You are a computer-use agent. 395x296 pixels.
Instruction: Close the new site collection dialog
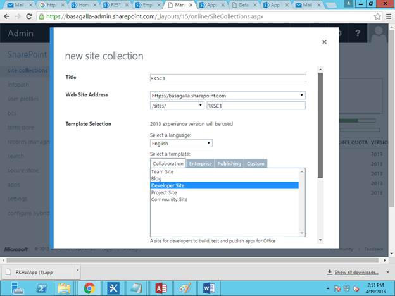click(x=324, y=42)
